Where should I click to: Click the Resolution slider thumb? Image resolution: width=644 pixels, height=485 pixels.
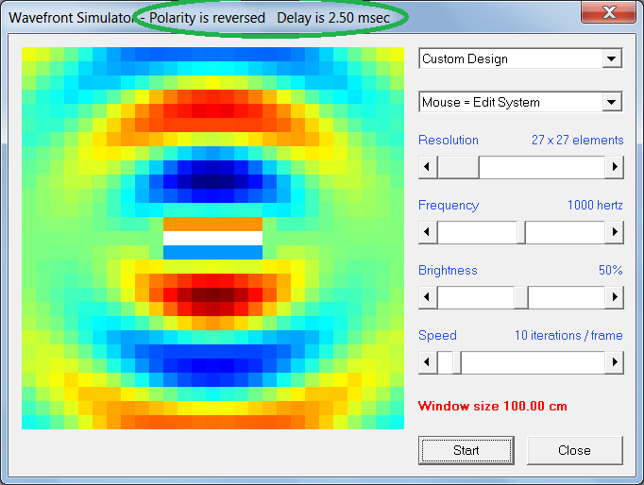[x=458, y=167]
